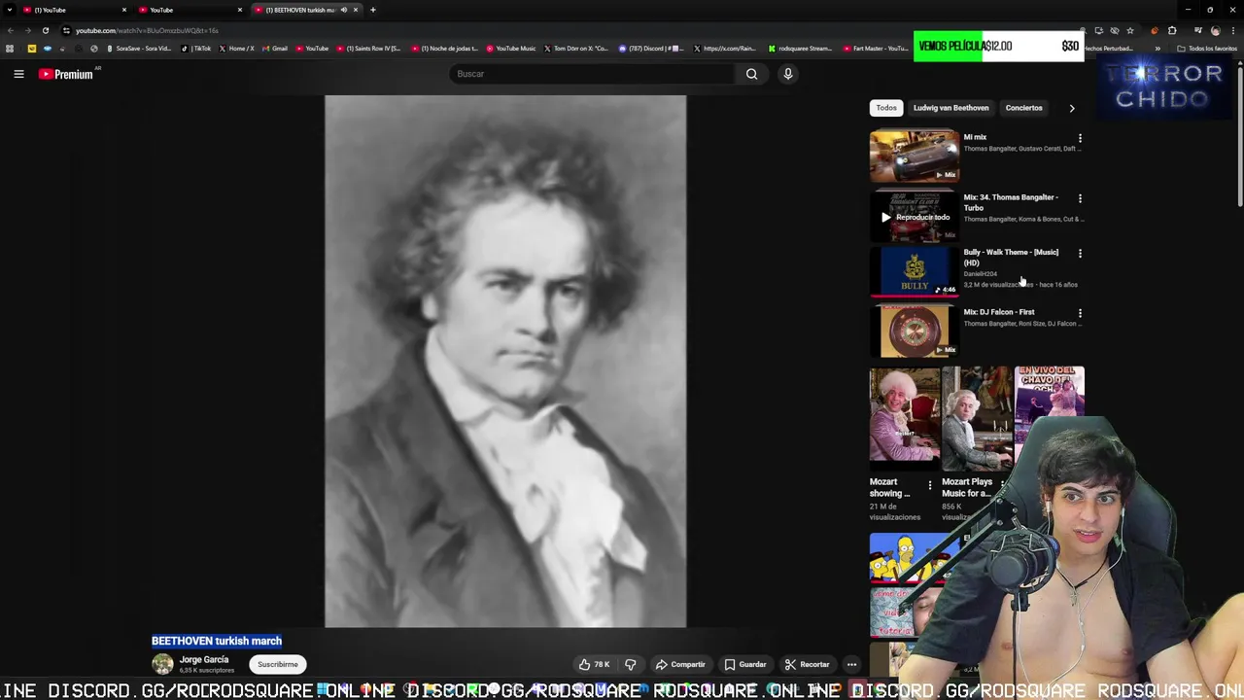Open options for Mix DJ Falcon

[1080, 313]
